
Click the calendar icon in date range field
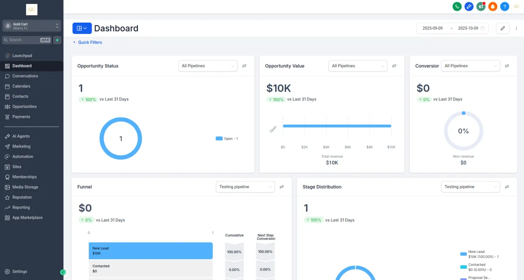click(x=483, y=28)
